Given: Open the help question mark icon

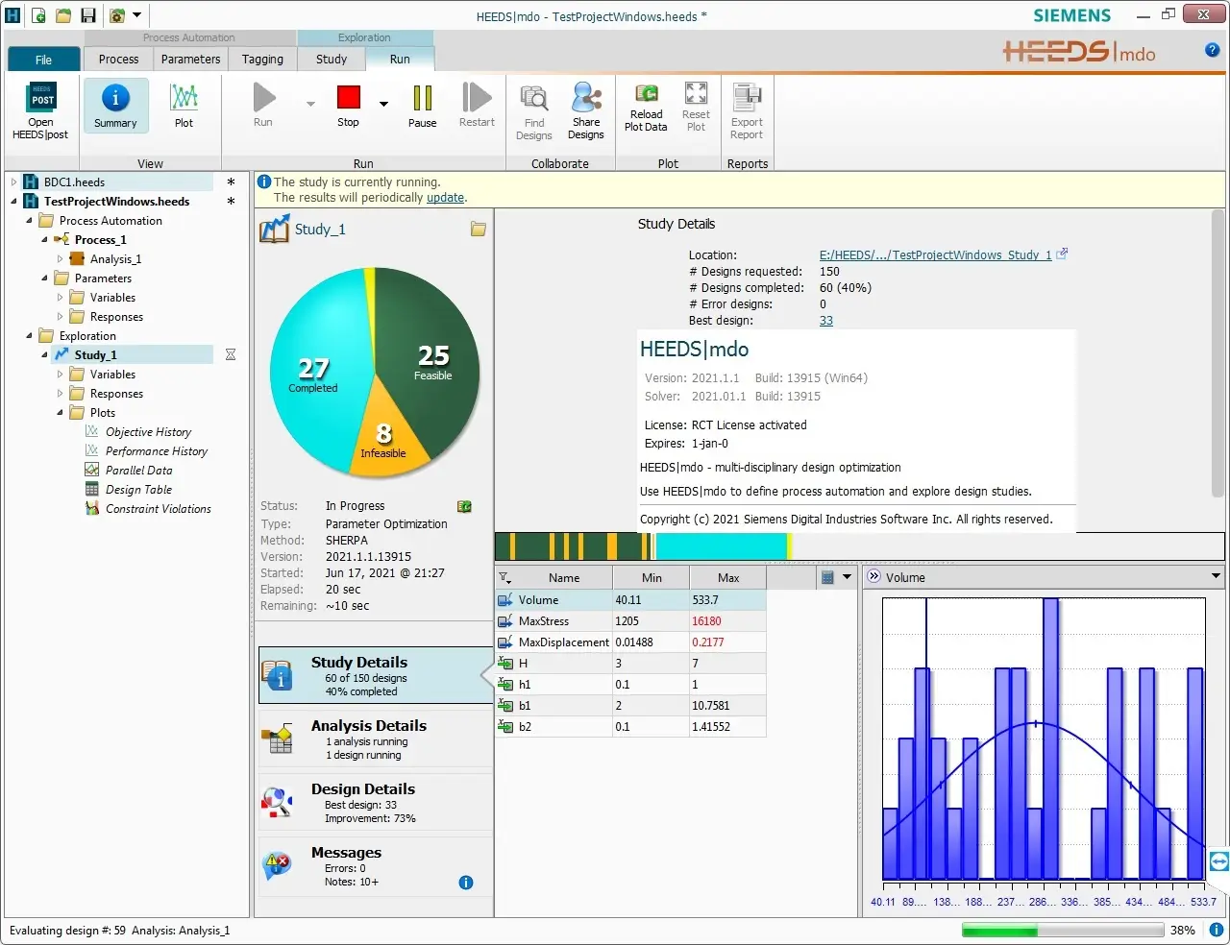Looking at the screenshot, I should coord(1213,50).
